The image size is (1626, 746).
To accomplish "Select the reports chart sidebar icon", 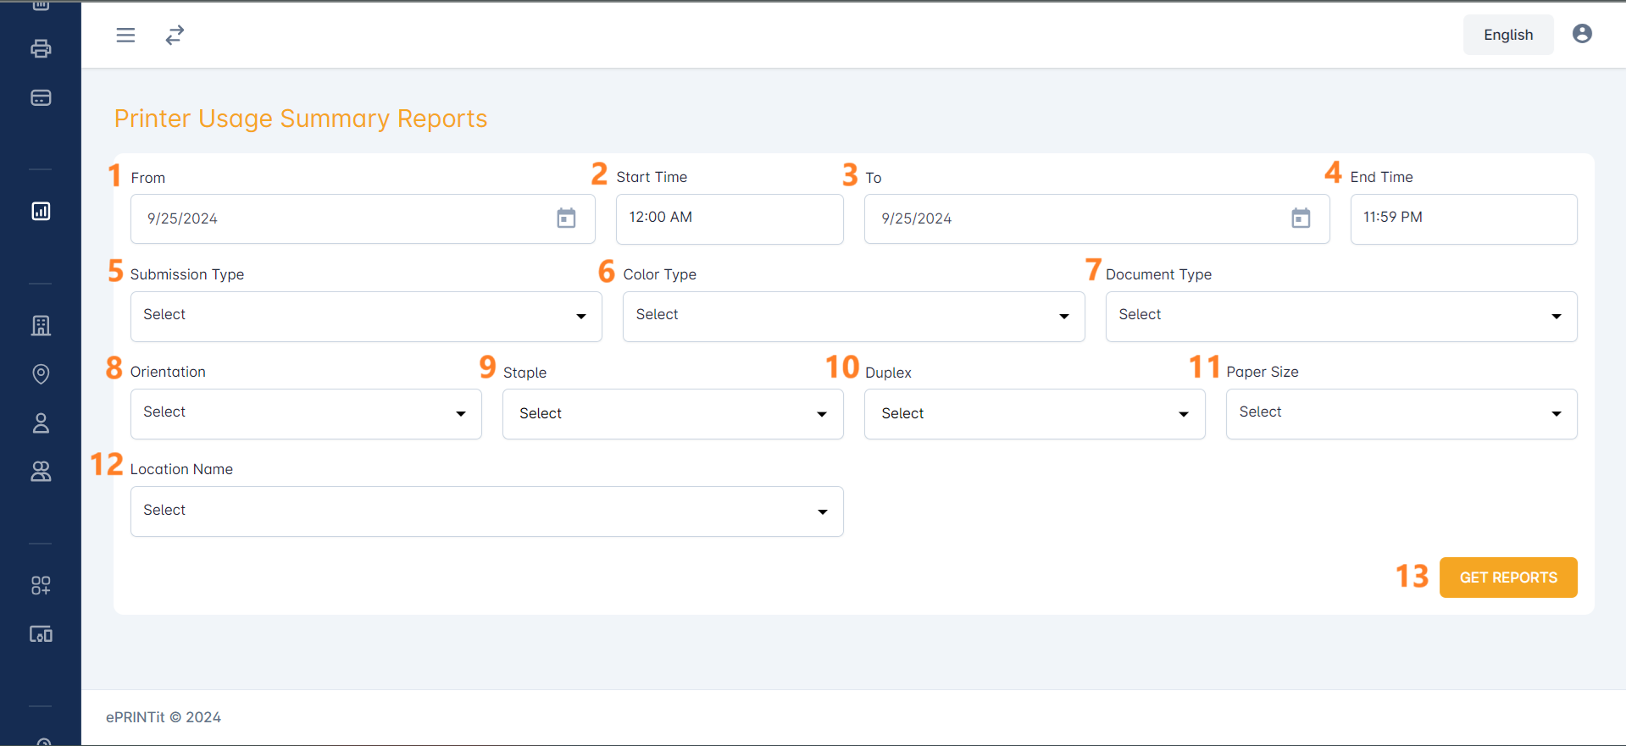I will pyautogui.click(x=41, y=211).
